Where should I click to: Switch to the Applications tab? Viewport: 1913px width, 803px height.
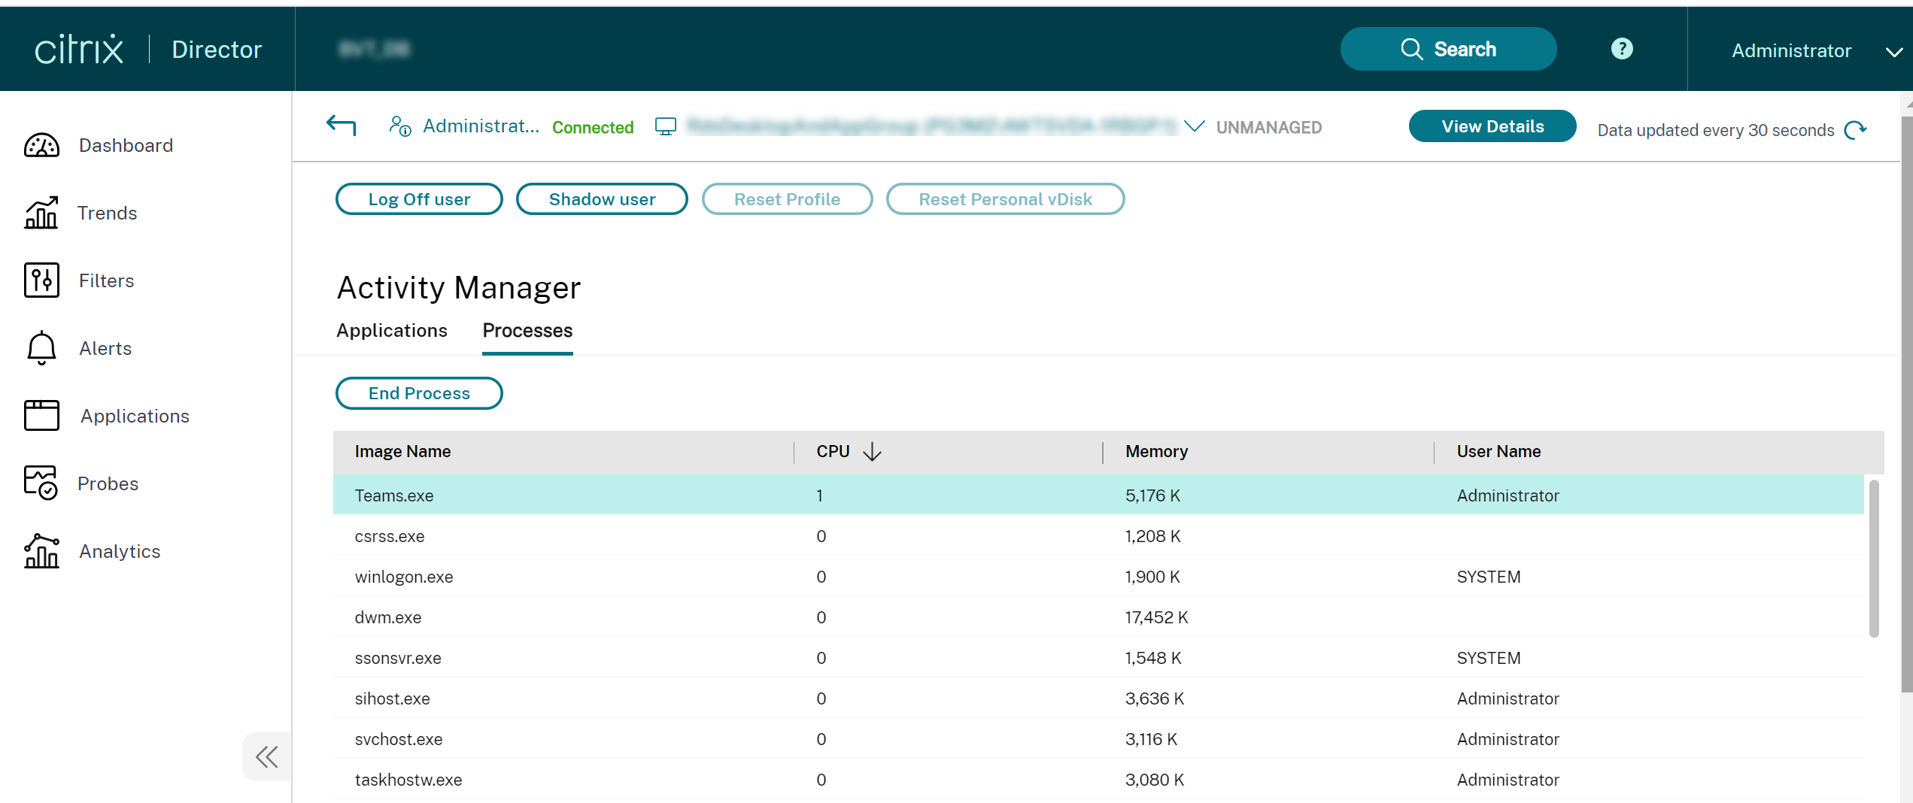point(391,331)
